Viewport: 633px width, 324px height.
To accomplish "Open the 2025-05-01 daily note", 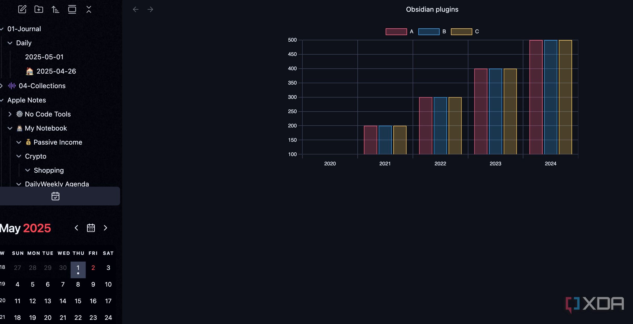I will point(44,57).
